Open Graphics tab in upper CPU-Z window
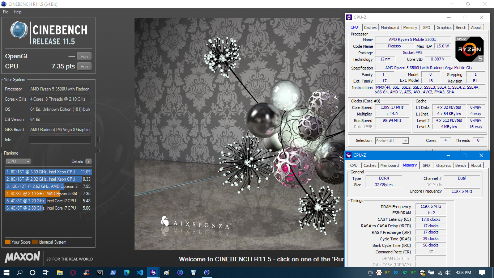The image size is (494, 278). point(444,28)
